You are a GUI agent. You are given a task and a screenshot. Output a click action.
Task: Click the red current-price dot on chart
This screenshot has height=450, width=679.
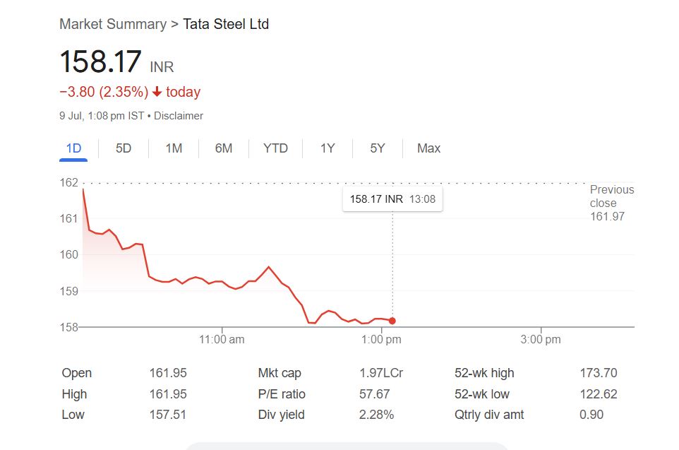392,321
